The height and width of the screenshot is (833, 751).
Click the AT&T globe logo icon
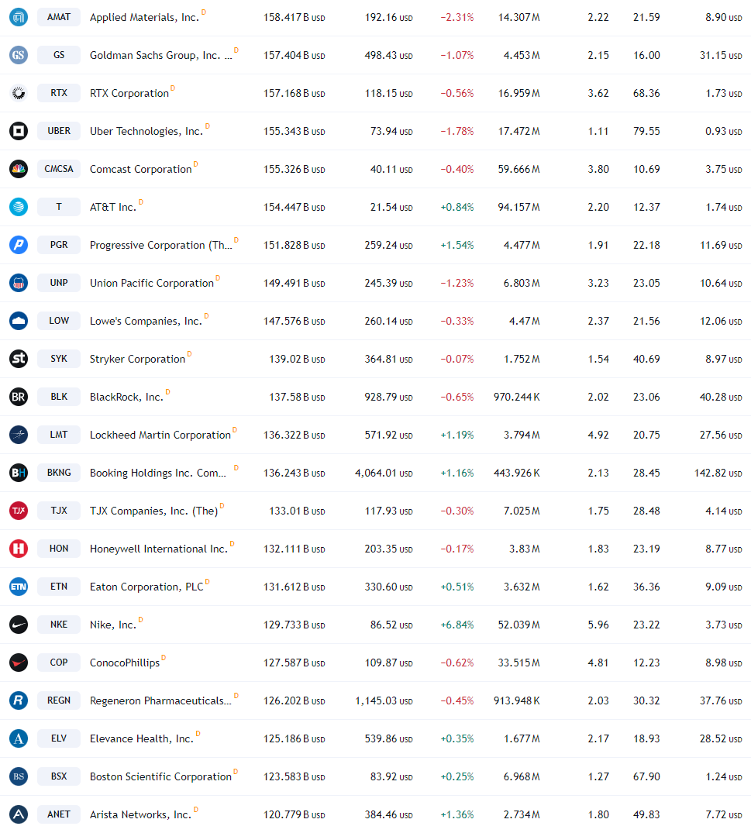tap(19, 207)
